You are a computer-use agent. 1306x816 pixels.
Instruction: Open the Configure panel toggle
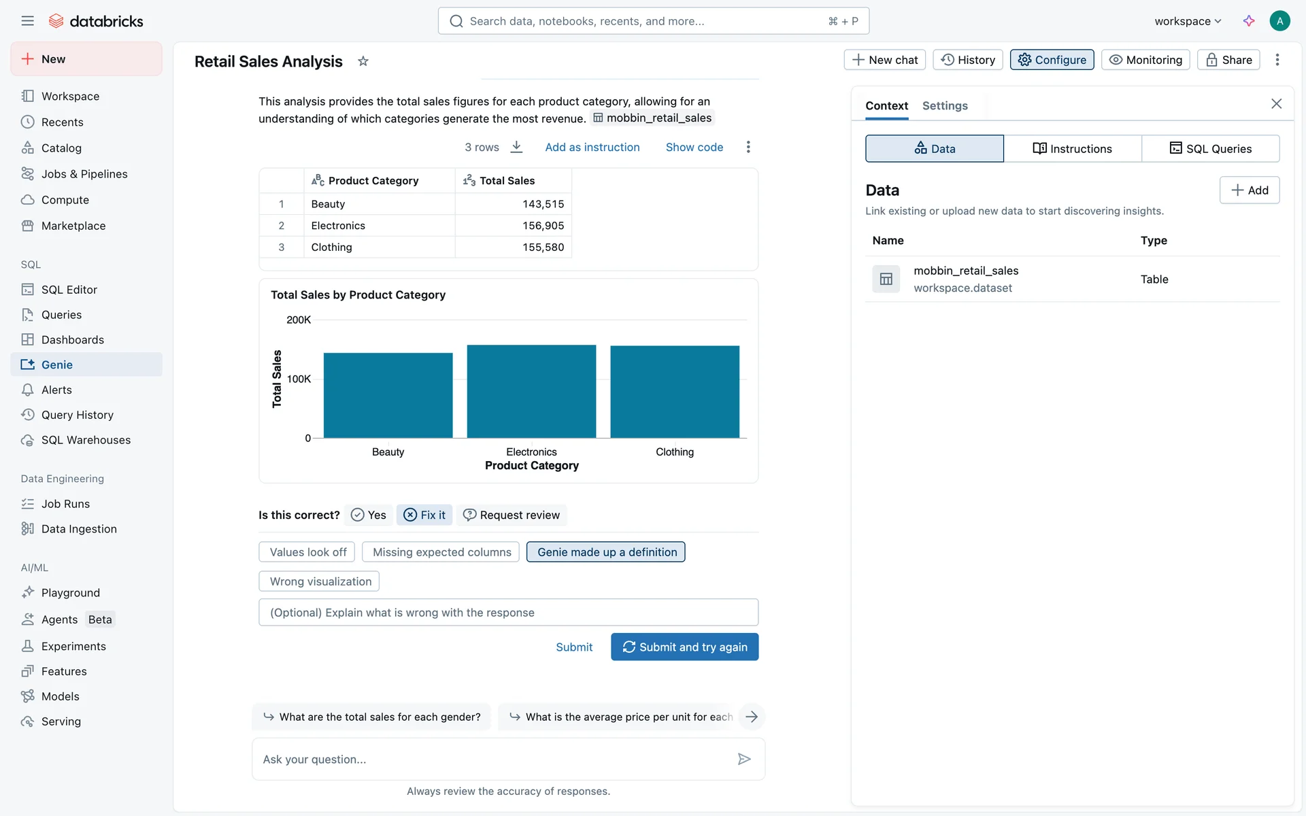pyautogui.click(x=1052, y=60)
